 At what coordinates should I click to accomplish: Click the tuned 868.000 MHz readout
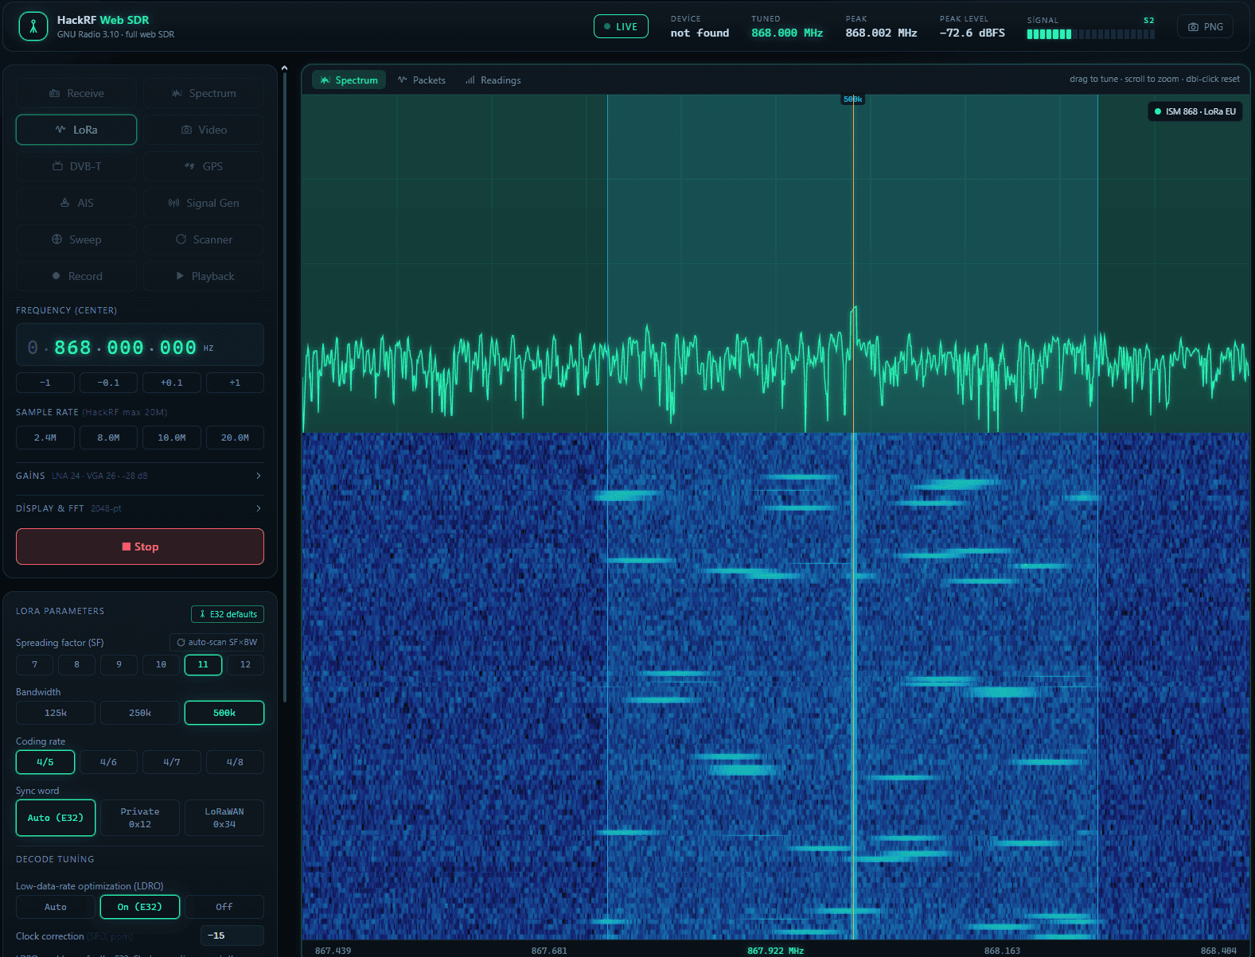pos(787,33)
